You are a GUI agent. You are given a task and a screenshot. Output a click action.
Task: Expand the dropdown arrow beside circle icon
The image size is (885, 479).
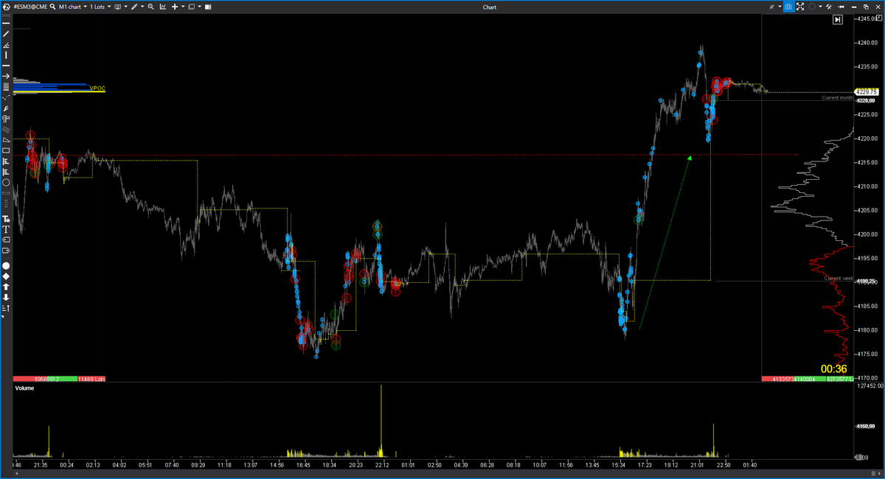(820, 7)
